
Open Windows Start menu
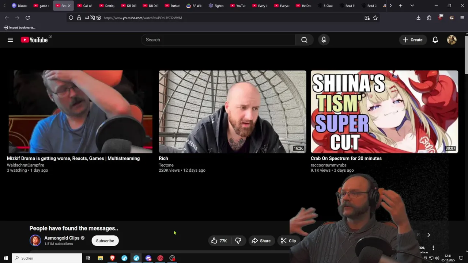click(5, 258)
